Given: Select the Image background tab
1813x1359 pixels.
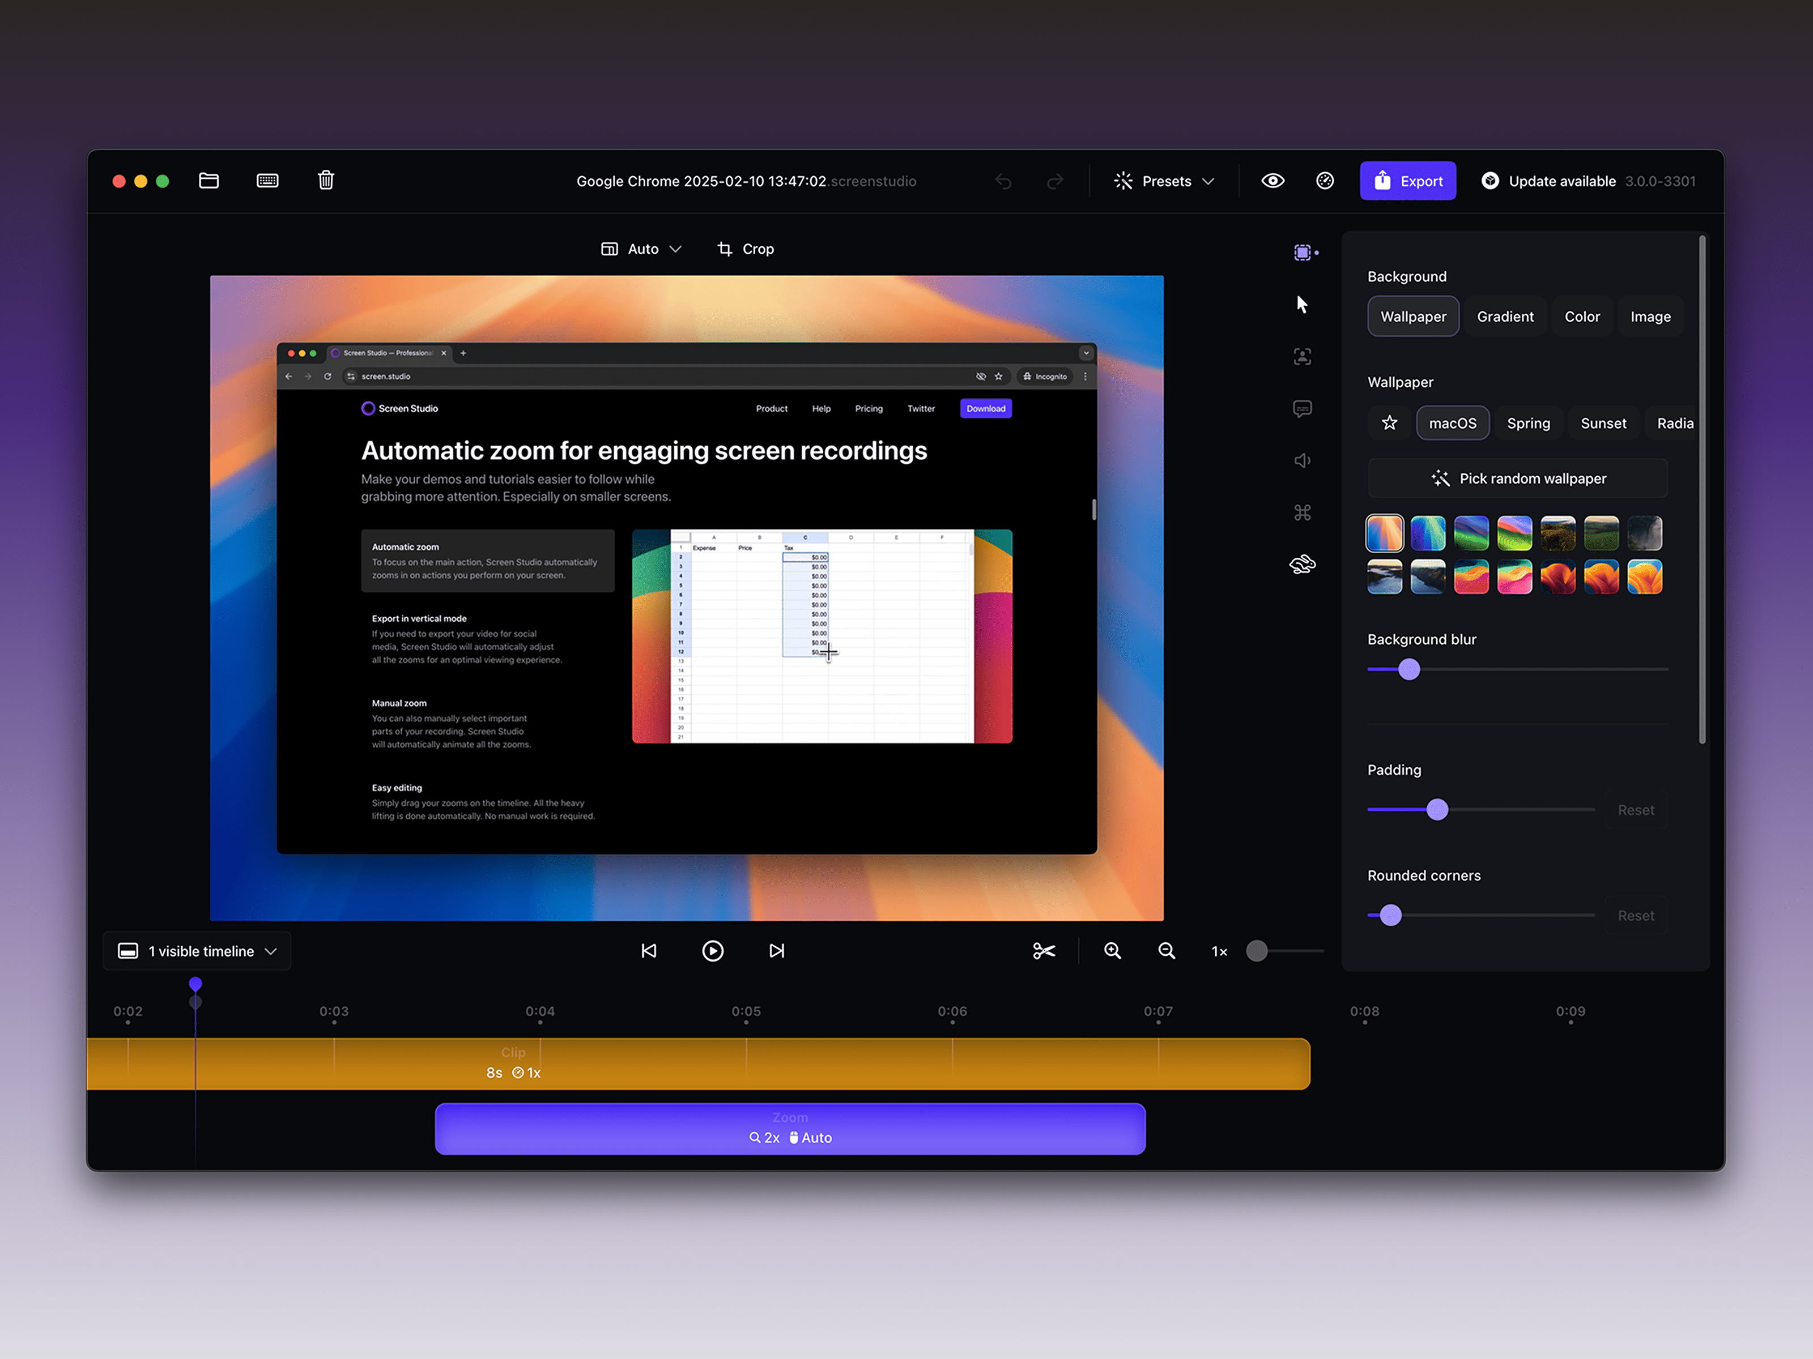Looking at the screenshot, I should point(1650,317).
